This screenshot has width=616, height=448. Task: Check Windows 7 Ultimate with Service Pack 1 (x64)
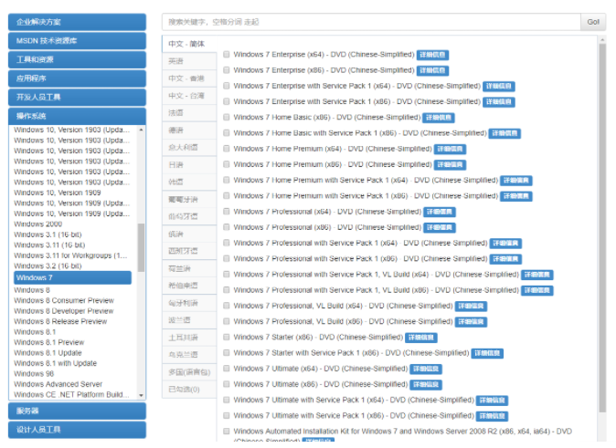click(227, 400)
